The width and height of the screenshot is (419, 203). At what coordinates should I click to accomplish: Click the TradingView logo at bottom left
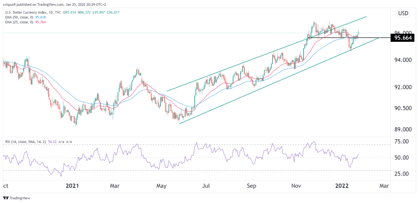(16, 198)
